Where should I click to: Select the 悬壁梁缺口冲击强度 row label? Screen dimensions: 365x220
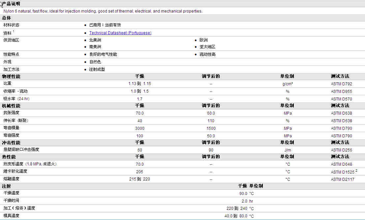[x=21, y=149]
